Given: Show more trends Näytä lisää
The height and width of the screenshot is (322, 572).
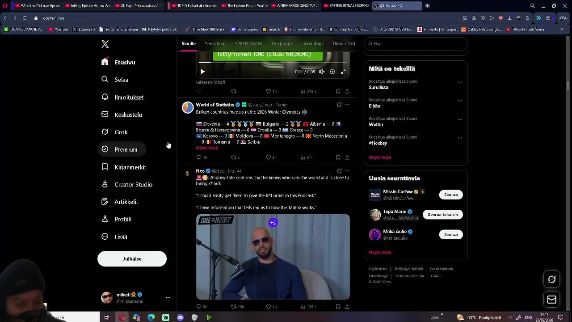Looking at the screenshot, I should click(380, 157).
